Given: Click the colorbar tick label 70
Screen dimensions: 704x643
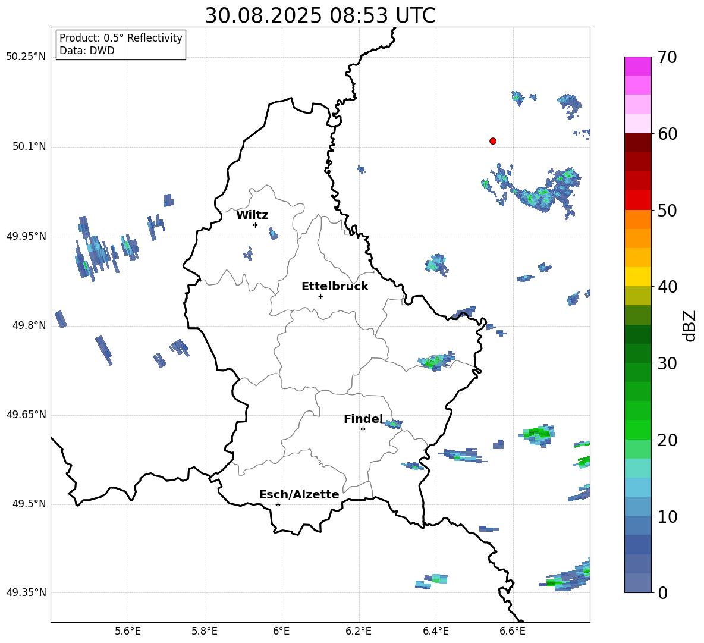Looking at the screenshot, I should 667,57.
